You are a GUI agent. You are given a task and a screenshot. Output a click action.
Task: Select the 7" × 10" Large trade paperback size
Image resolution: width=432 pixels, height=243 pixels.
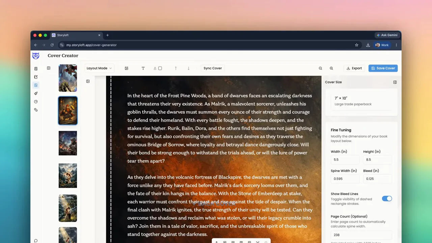pyautogui.click(x=361, y=101)
